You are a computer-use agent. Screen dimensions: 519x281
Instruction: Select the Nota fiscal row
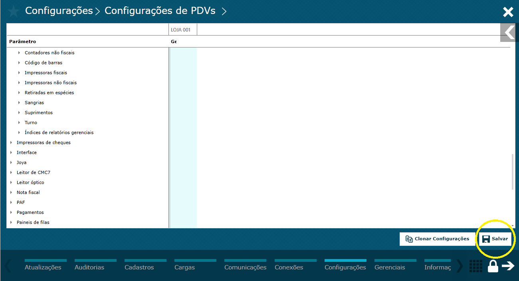pyautogui.click(x=88, y=192)
